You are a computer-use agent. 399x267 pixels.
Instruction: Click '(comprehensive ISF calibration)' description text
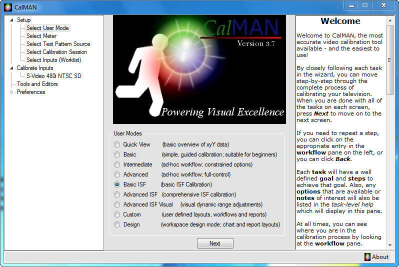[x=199, y=194]
